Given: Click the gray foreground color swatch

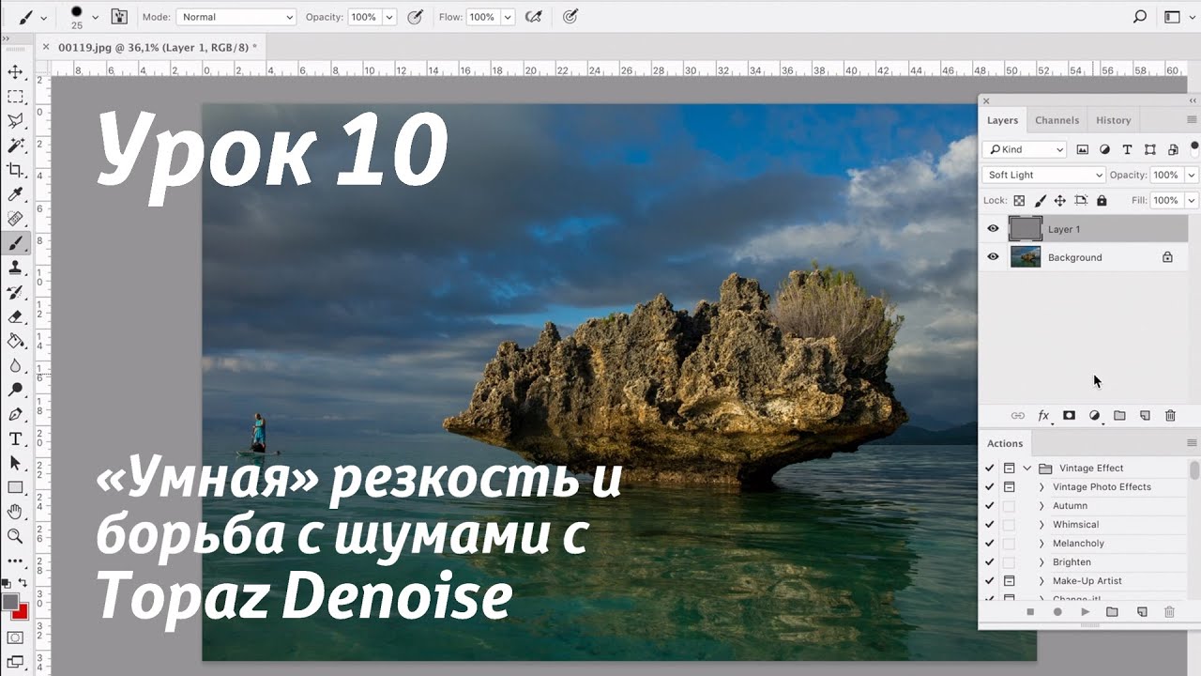Looking at the screenshot, I should tap(9, 602).
